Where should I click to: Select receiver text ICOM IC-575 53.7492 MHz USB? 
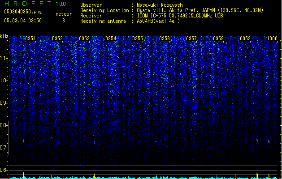click(x=180, y=16)
